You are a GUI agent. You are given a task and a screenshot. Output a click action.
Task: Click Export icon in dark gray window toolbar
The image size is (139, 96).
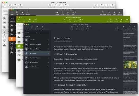[114, 12]
